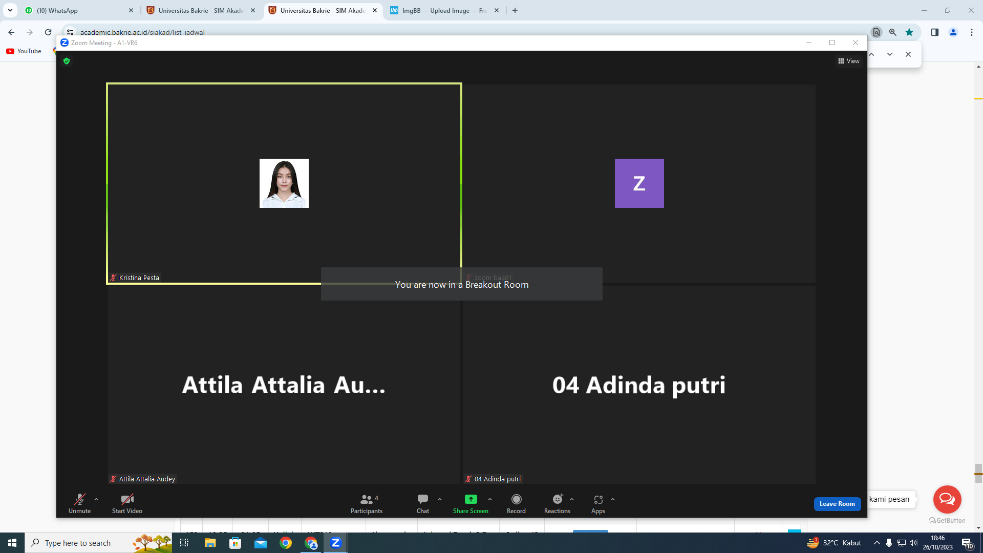Screen dimensions: 983x553
Task: Go to previous find result arrow
Action: [871, 54]
